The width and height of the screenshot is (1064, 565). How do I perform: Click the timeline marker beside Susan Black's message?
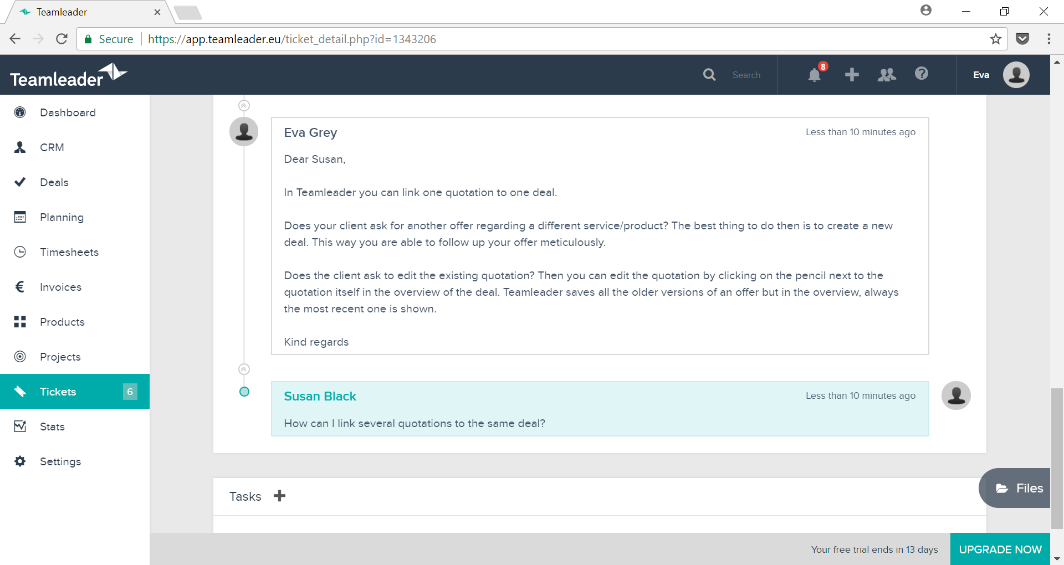[244, 392]
